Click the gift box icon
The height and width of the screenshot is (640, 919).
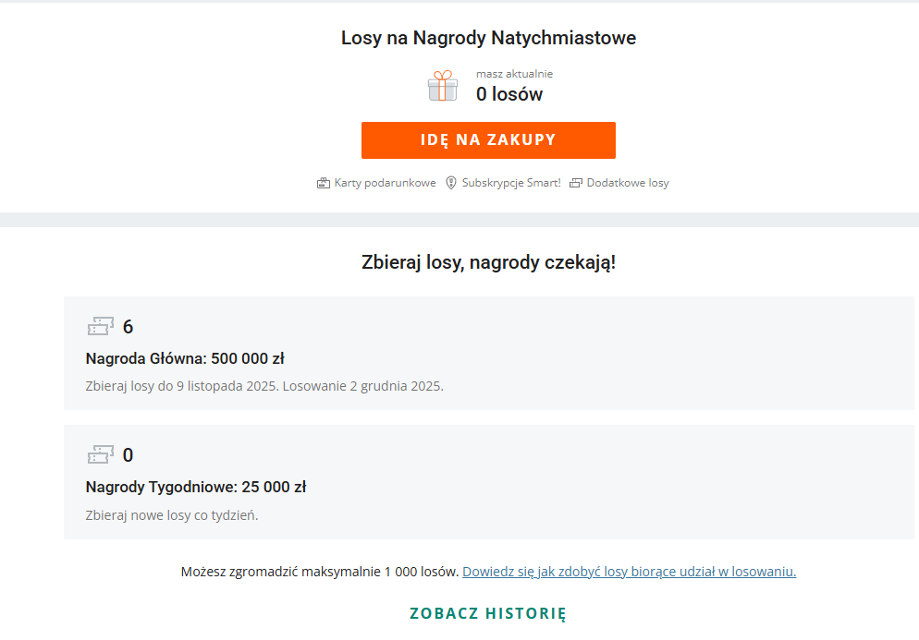click(443, 86)
